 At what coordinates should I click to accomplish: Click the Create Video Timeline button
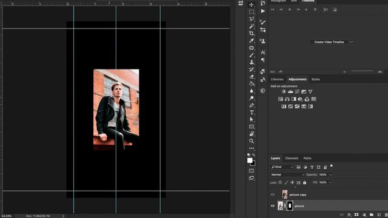pos(329,42)
